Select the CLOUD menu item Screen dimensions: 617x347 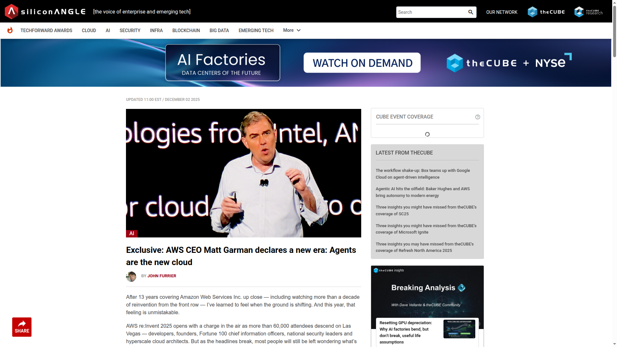[x=89, y=31]
